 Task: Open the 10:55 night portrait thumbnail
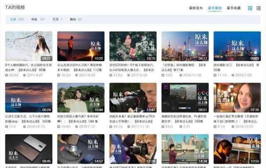pyautogui.click(x=237, y=149)
